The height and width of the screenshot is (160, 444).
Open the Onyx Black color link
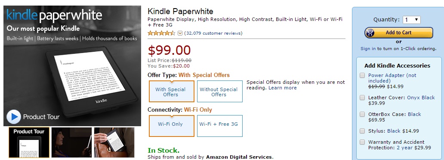(x=421, y=98)
